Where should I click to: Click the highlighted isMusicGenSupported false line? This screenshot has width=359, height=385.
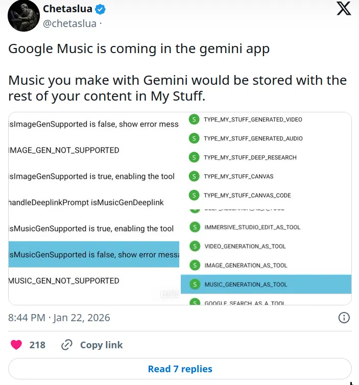click(94, 254)
